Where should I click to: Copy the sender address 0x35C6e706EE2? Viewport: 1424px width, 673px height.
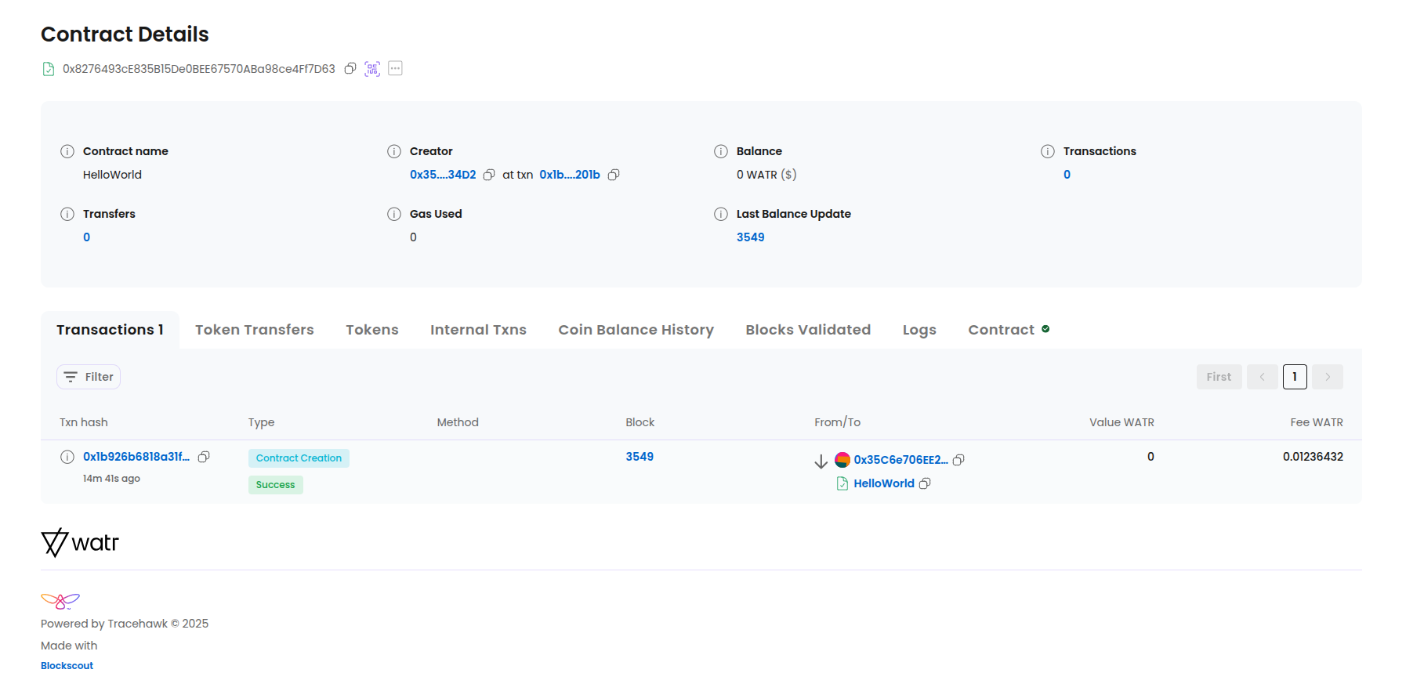pos(958,460)
